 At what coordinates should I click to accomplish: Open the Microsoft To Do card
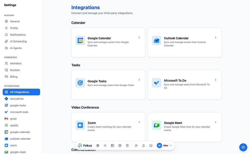point(184,84)
